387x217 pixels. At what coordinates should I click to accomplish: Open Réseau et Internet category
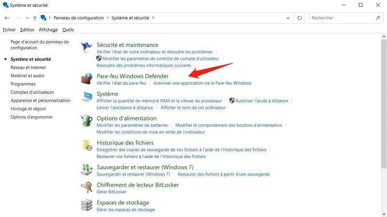coord(28,67)
